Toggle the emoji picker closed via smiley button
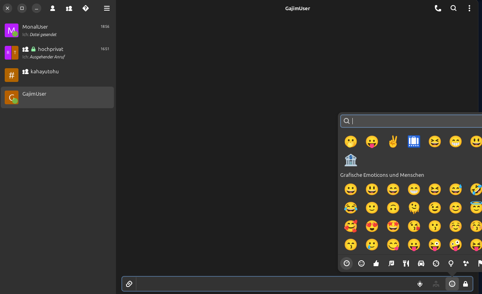 452,284
